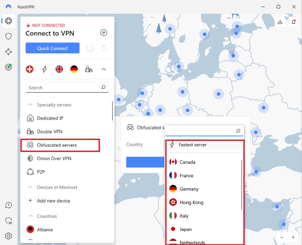This screenshot has width=302, height=245.
Task: Open the shield with 10 badge icon
Action: point(8,221)
